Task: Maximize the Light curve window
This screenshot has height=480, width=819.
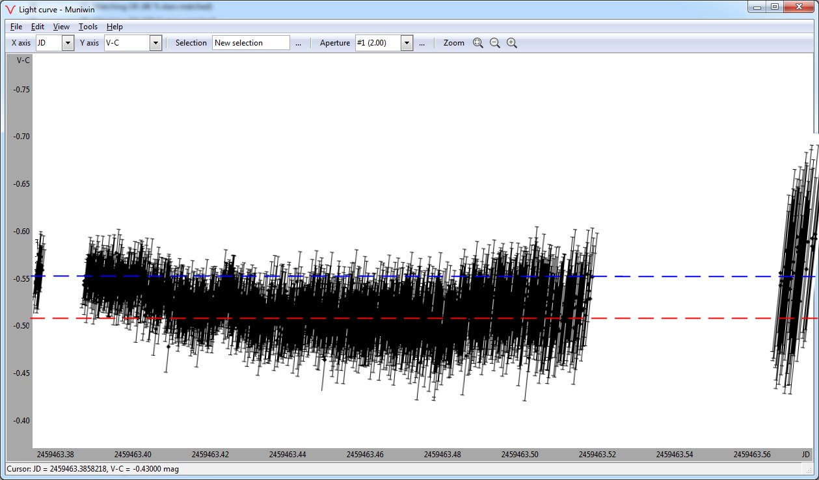Action: (x=774, y=7)
